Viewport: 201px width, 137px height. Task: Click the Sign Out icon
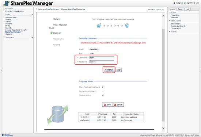pyautogui.click(x=185, y=3)
